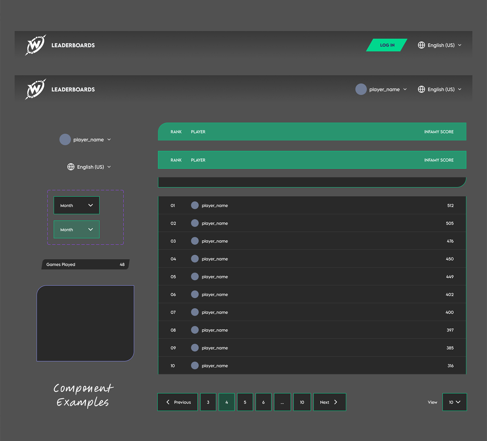Select page 6 in pagination
This screenshot has width=487, height=441.
click(x=263, y=402)
